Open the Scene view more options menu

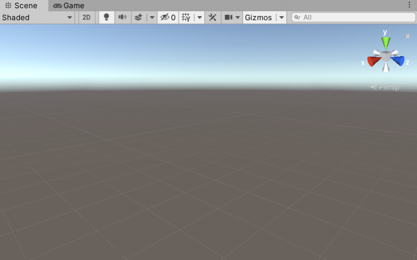pyautogui.click(x=409, y=5)
